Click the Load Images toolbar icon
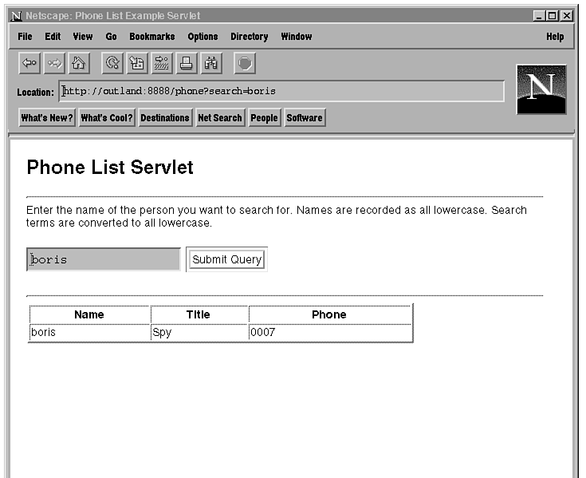This screenshot has height=478, width=586. (x=136, y=63)
